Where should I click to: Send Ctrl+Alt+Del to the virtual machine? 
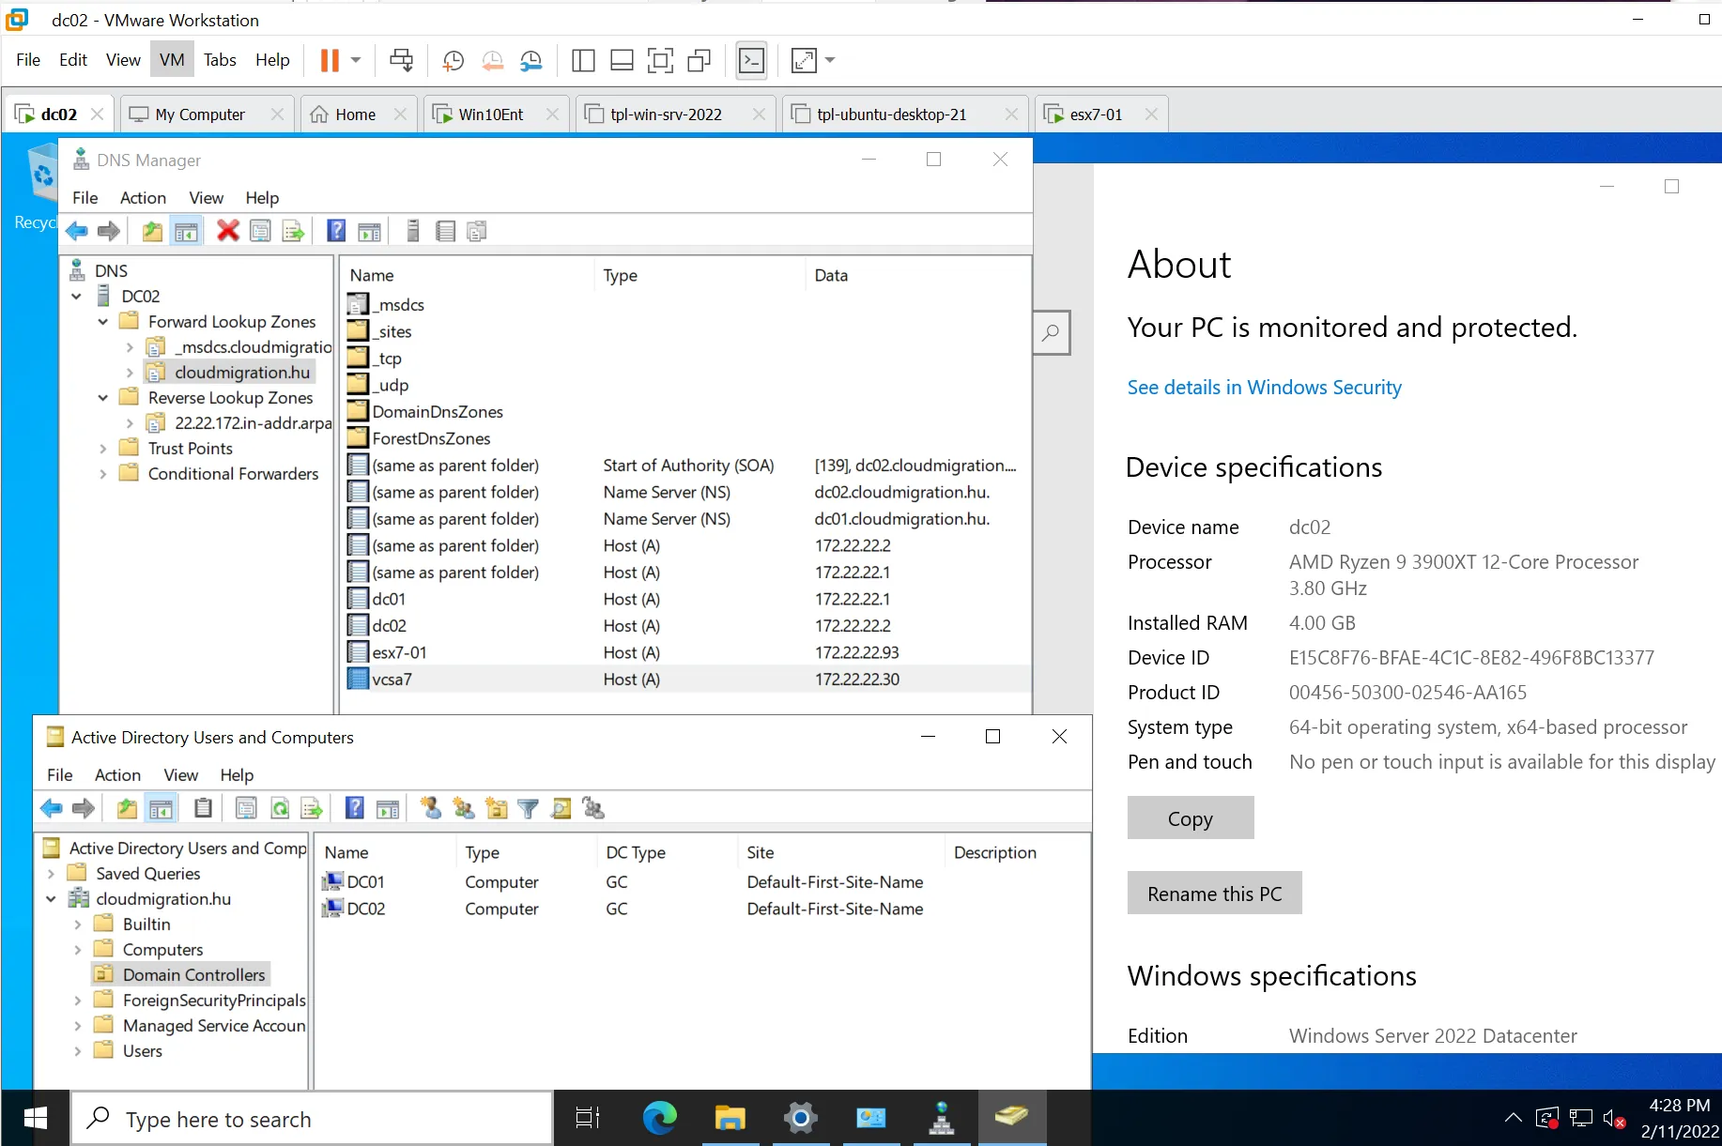click(x=401, y=61)
